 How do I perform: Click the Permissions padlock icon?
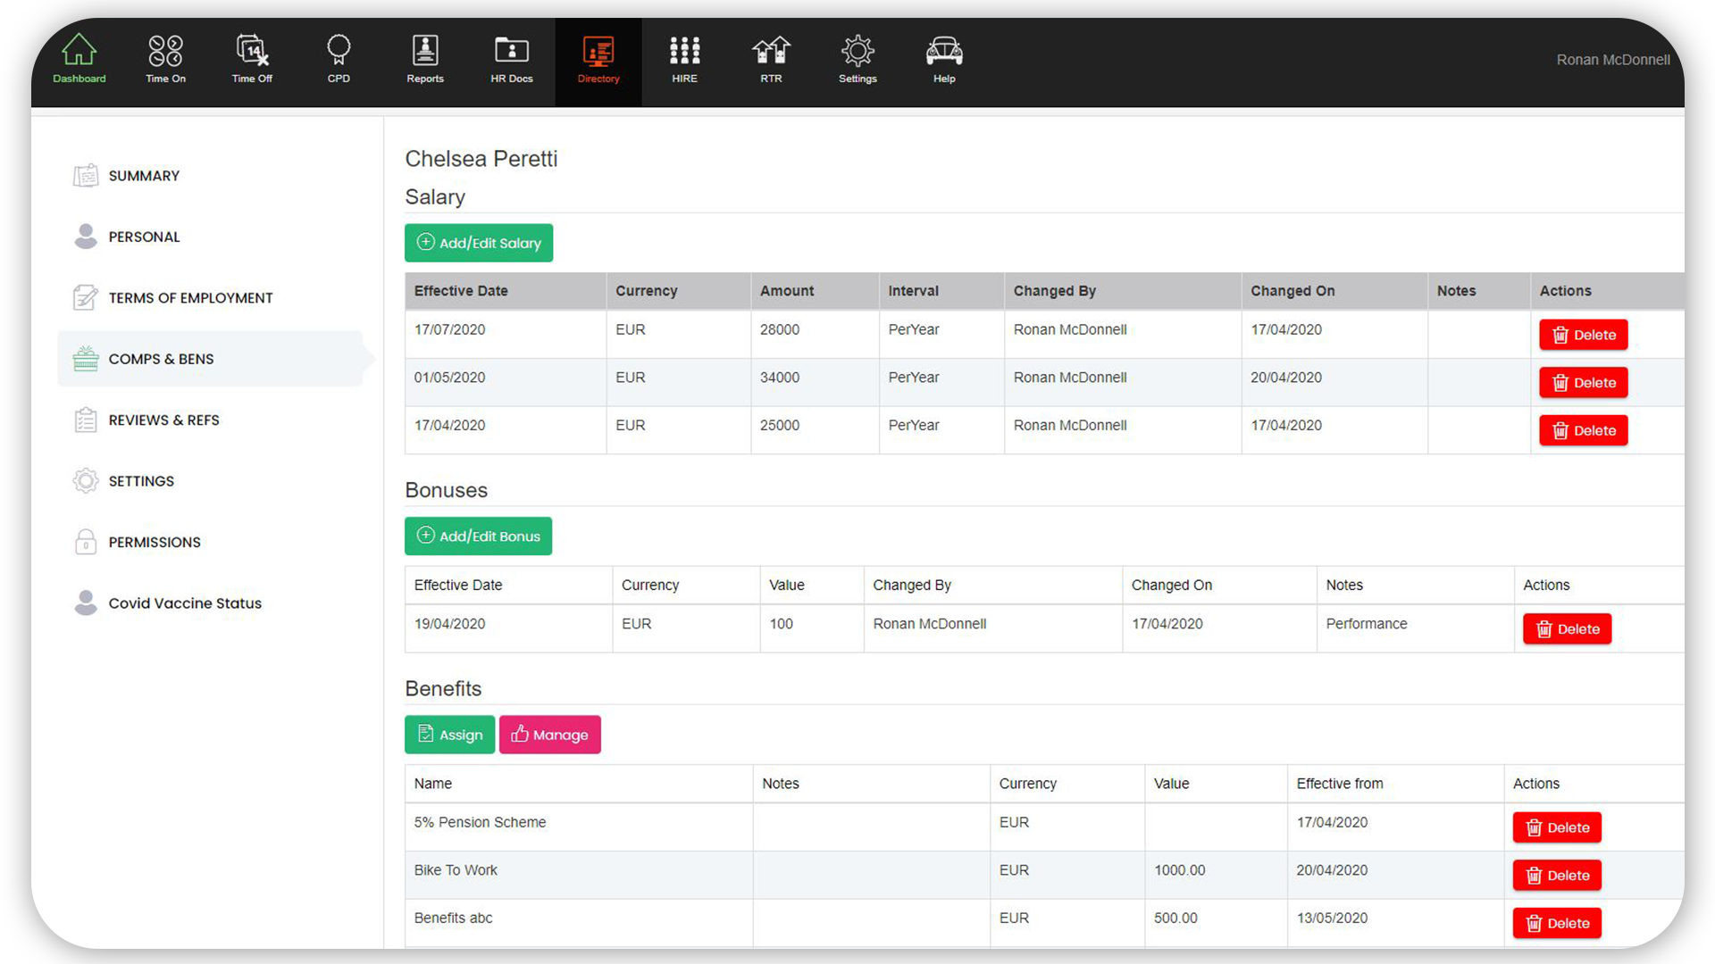click(86, 542)
